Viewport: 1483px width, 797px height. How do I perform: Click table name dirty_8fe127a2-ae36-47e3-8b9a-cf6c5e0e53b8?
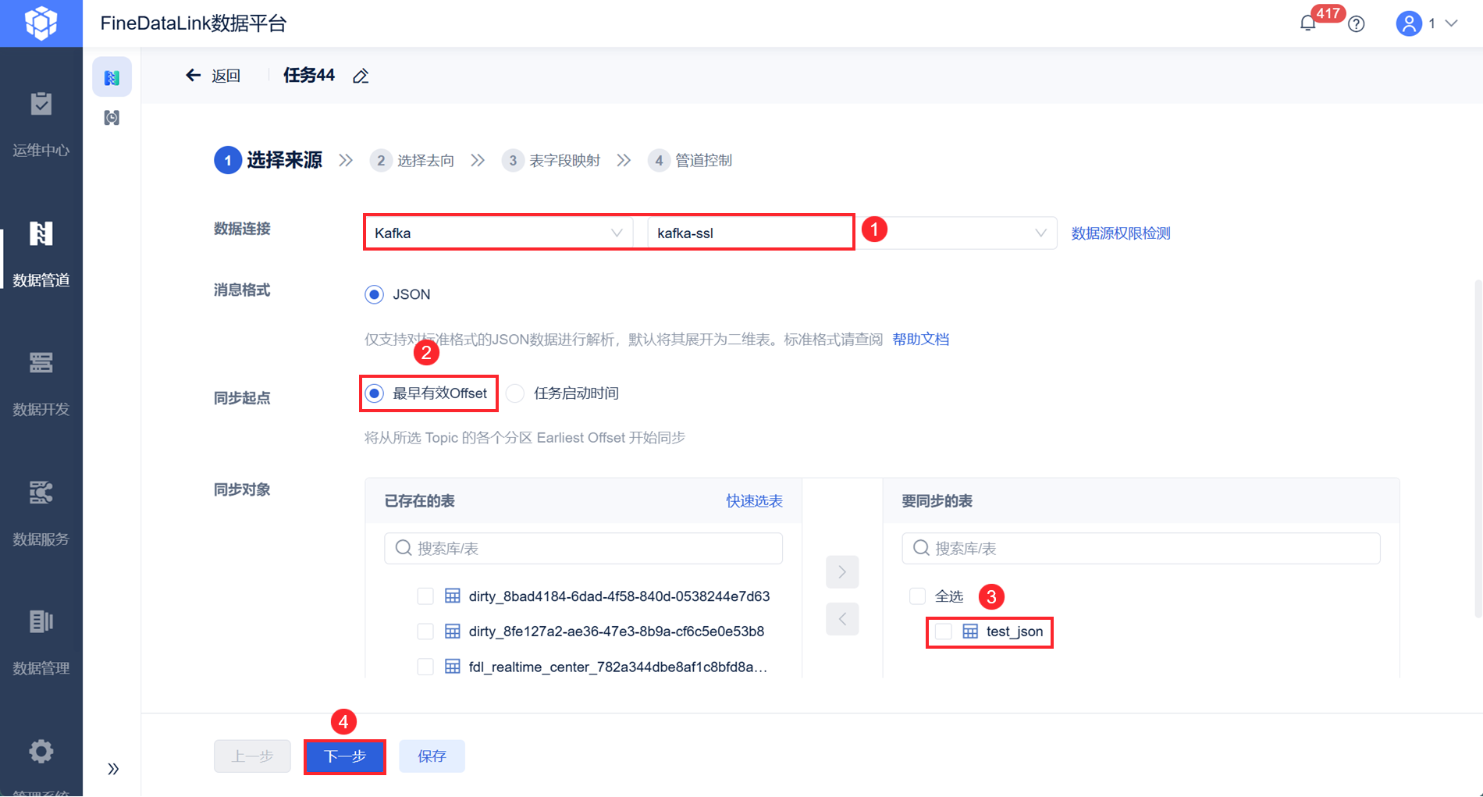point(617,632)
